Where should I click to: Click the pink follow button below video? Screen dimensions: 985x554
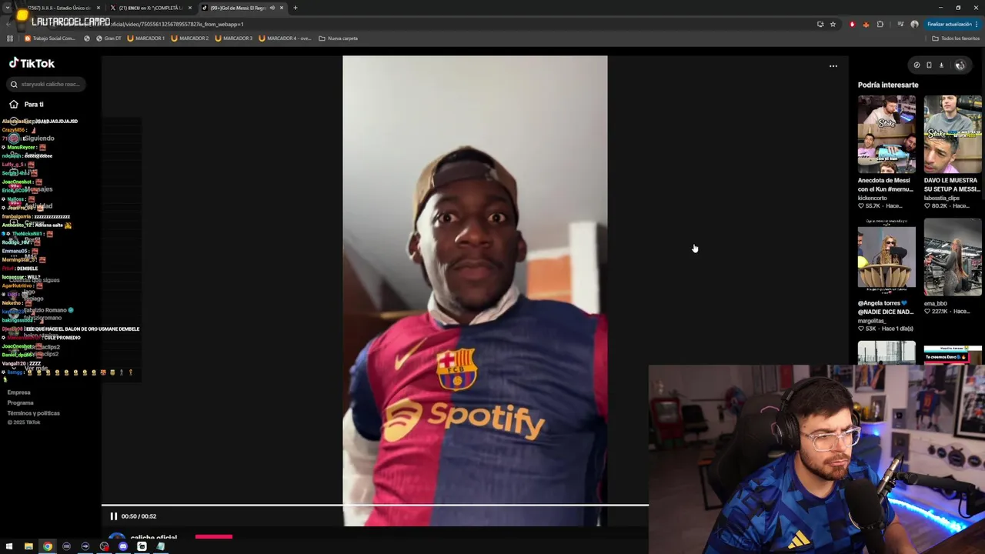pos(214,536)
